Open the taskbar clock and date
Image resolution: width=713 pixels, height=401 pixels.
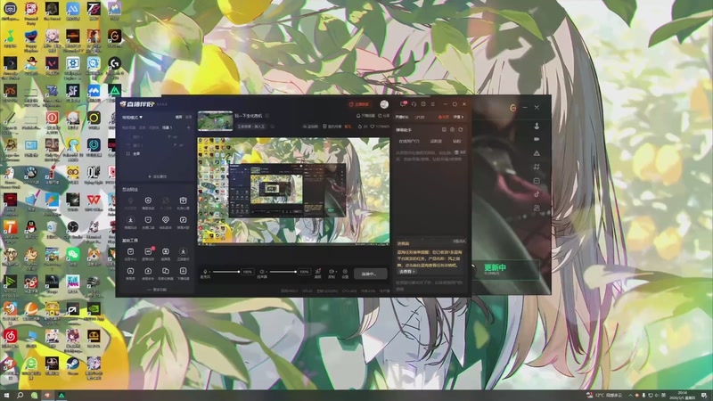(x=683, y=395)
